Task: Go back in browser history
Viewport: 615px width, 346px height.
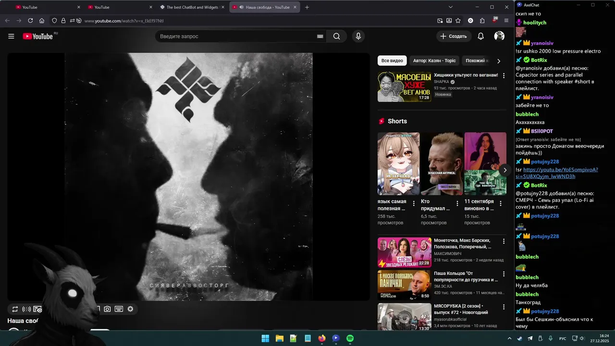Action: 7,21
